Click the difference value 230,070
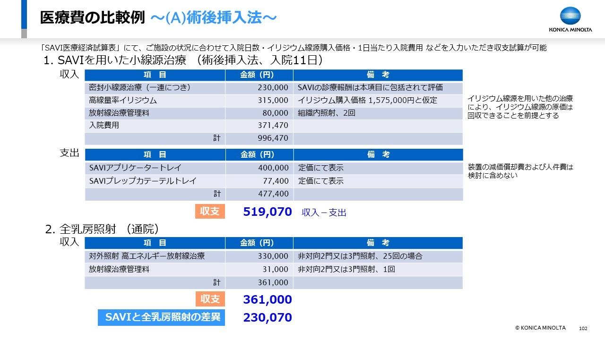The height and width of the screenshot is (340, 605). click(268, 318)
